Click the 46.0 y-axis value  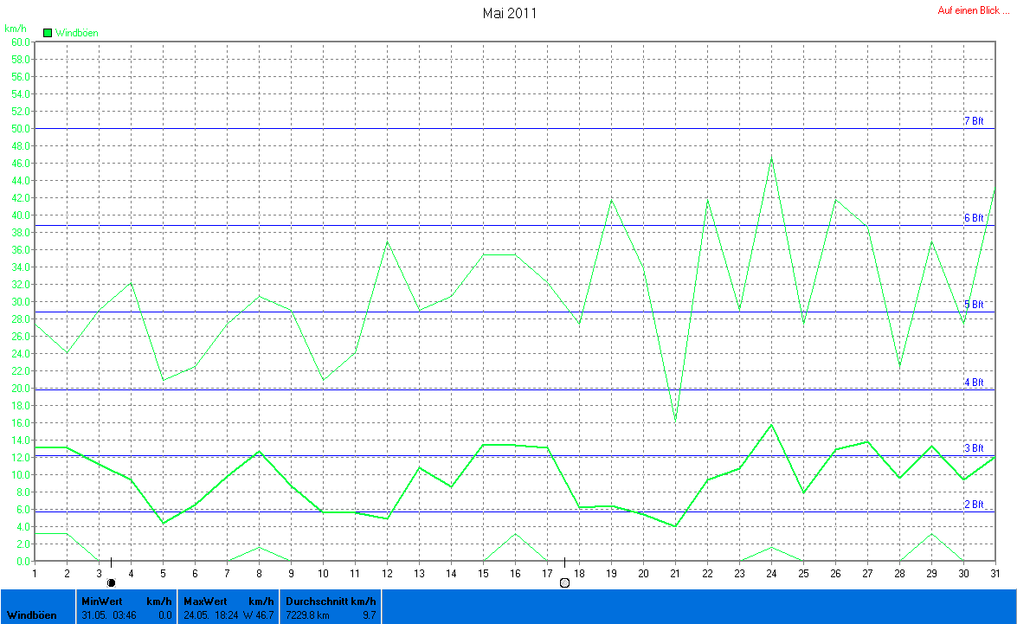pyautogui.click(x=21, y=164)
